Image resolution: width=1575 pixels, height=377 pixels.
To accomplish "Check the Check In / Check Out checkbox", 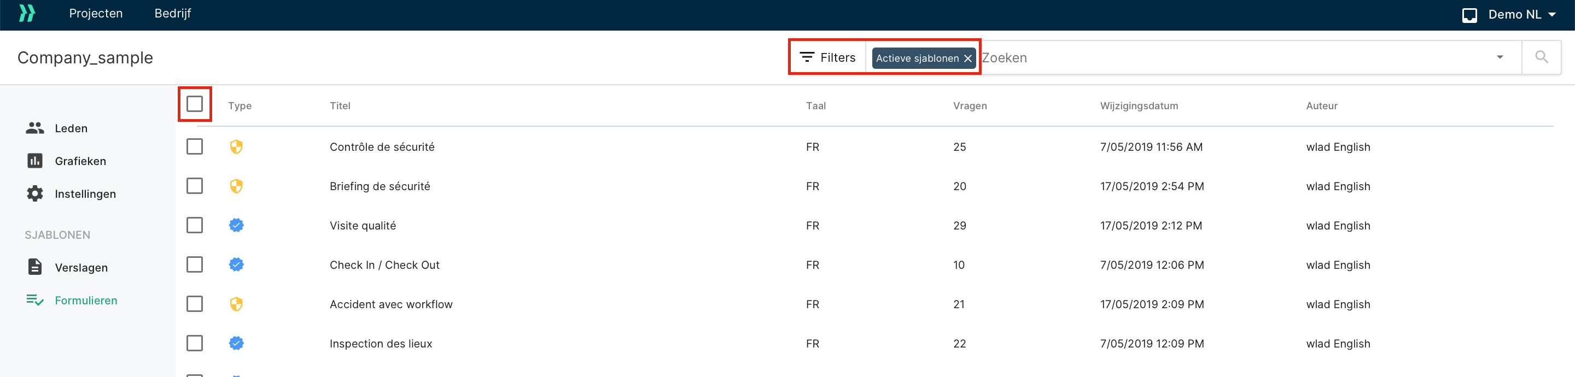I will 195,264.
